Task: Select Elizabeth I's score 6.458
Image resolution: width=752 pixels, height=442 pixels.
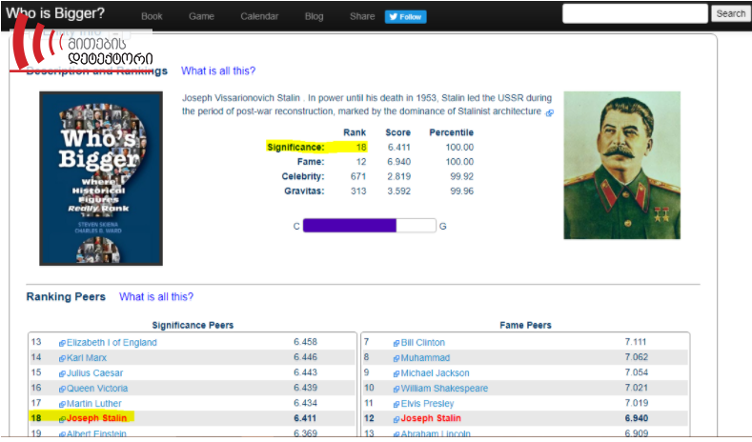Action: 306,342
